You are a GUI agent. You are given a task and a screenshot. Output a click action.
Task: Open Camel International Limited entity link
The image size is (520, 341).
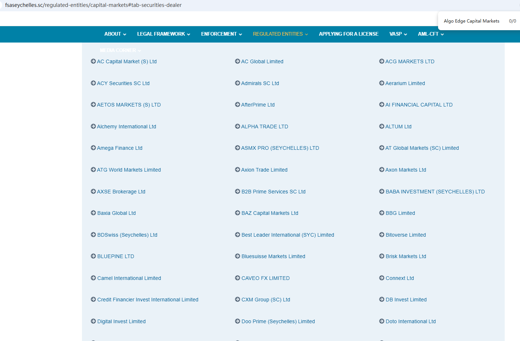(129, 278)
